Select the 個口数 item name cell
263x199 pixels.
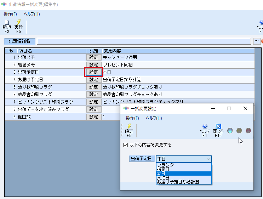(x=51, y=117)
